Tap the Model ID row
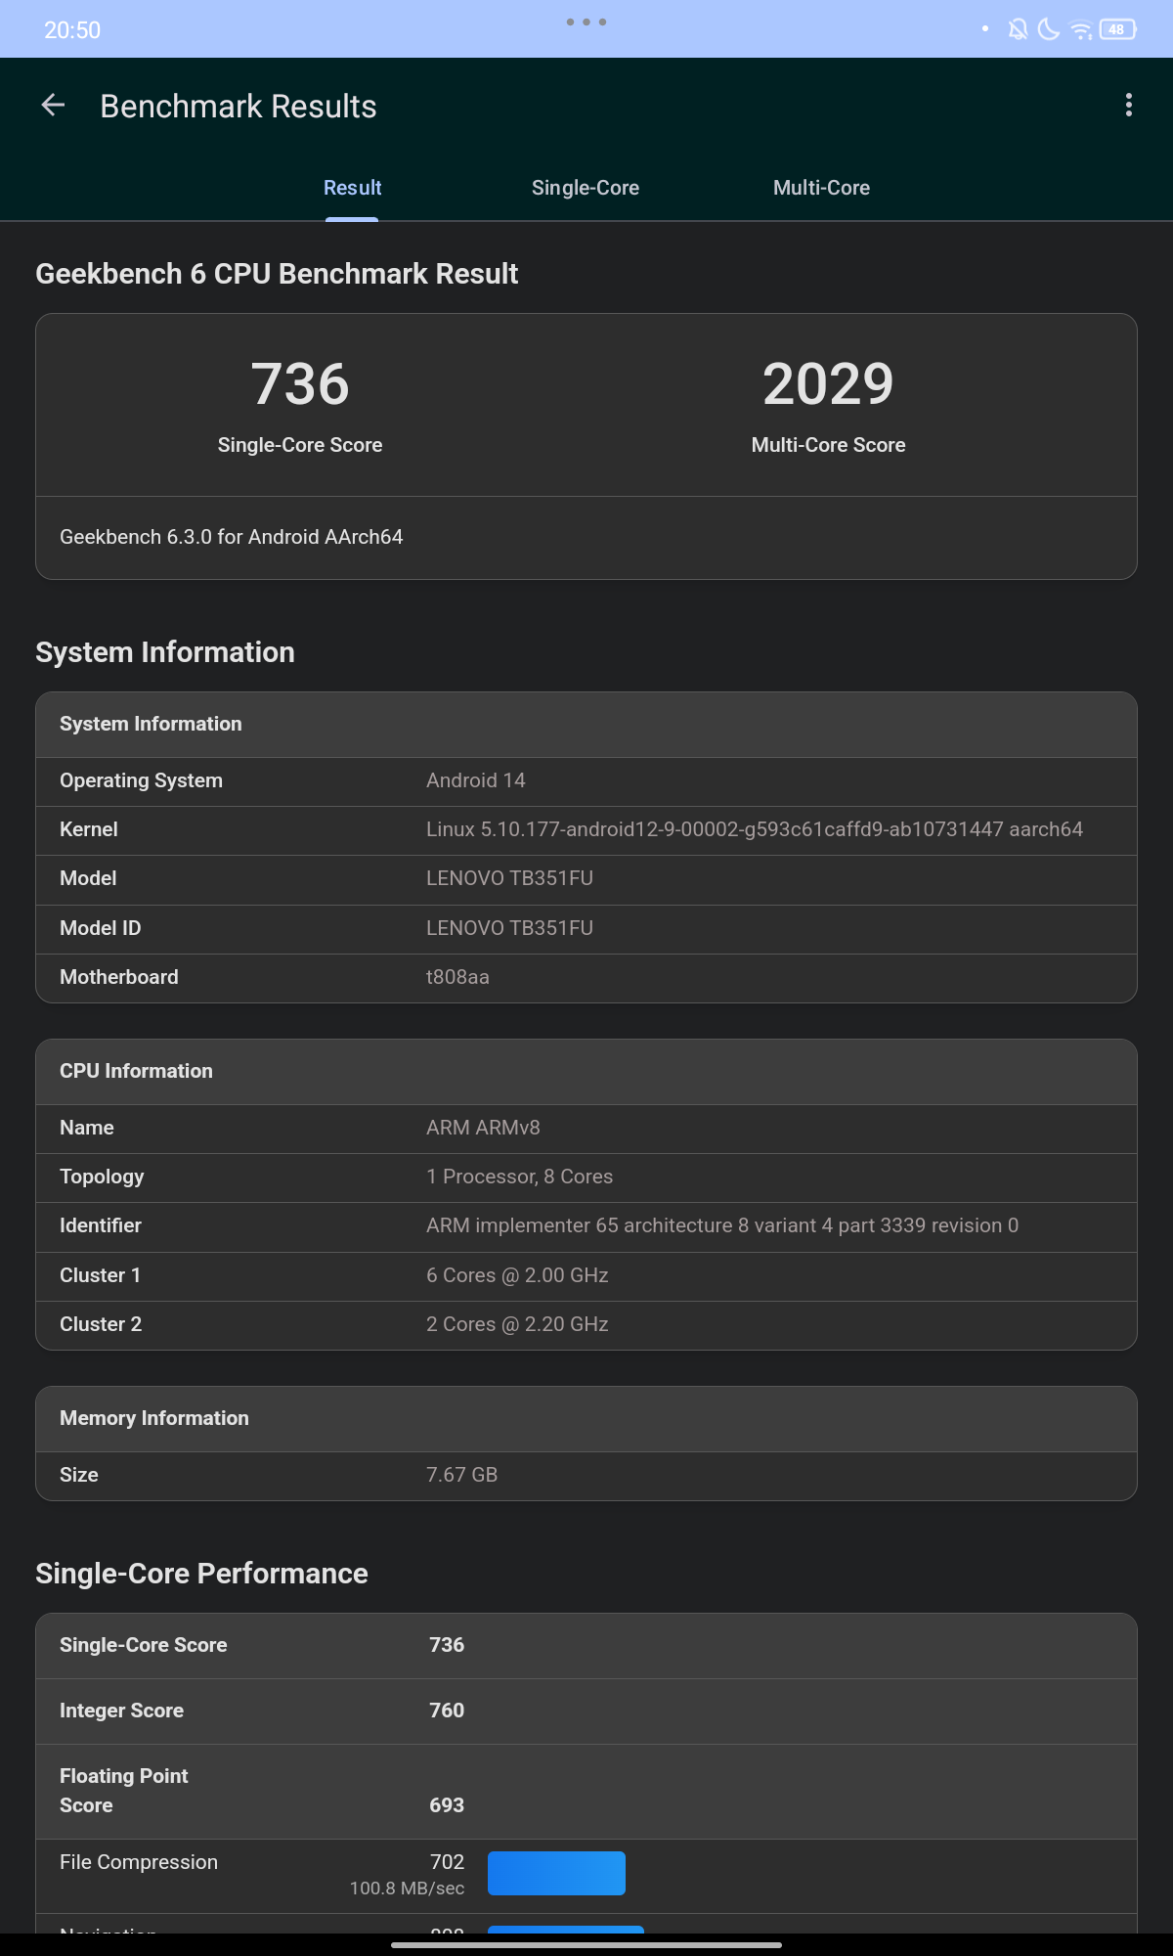 point(586,928)
